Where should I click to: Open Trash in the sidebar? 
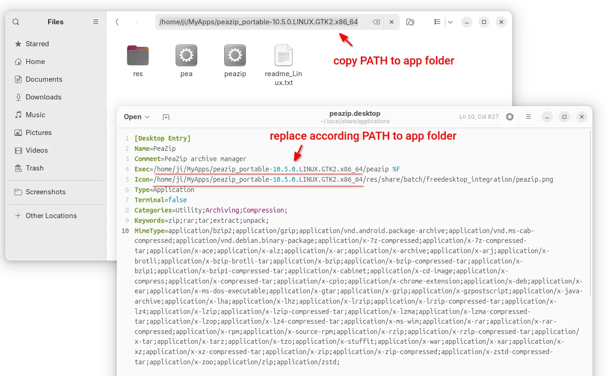56,168
